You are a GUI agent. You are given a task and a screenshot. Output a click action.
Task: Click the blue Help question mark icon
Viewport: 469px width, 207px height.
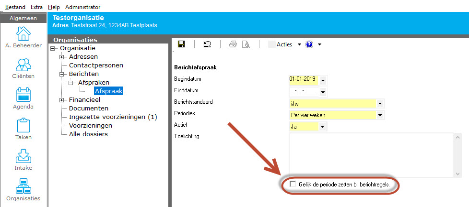click(x=309, y=44)
